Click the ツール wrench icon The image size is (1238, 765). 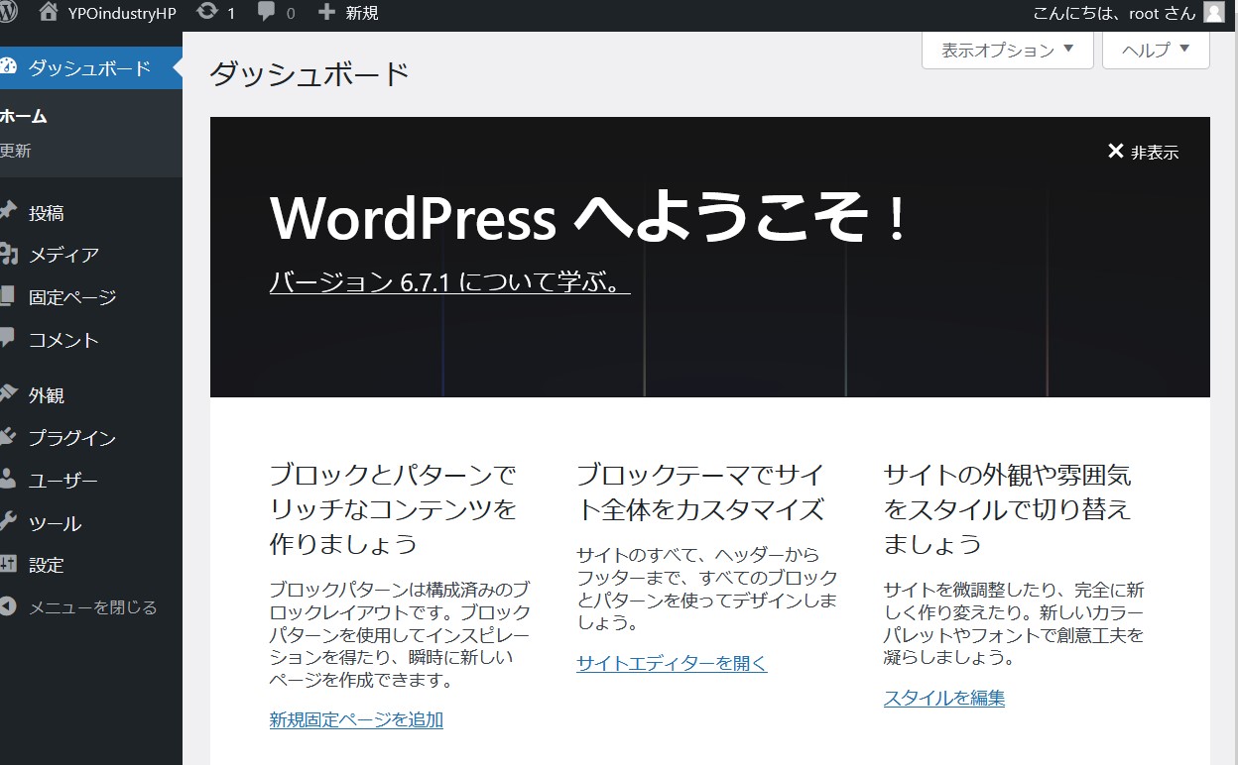(x=8, y=522)
